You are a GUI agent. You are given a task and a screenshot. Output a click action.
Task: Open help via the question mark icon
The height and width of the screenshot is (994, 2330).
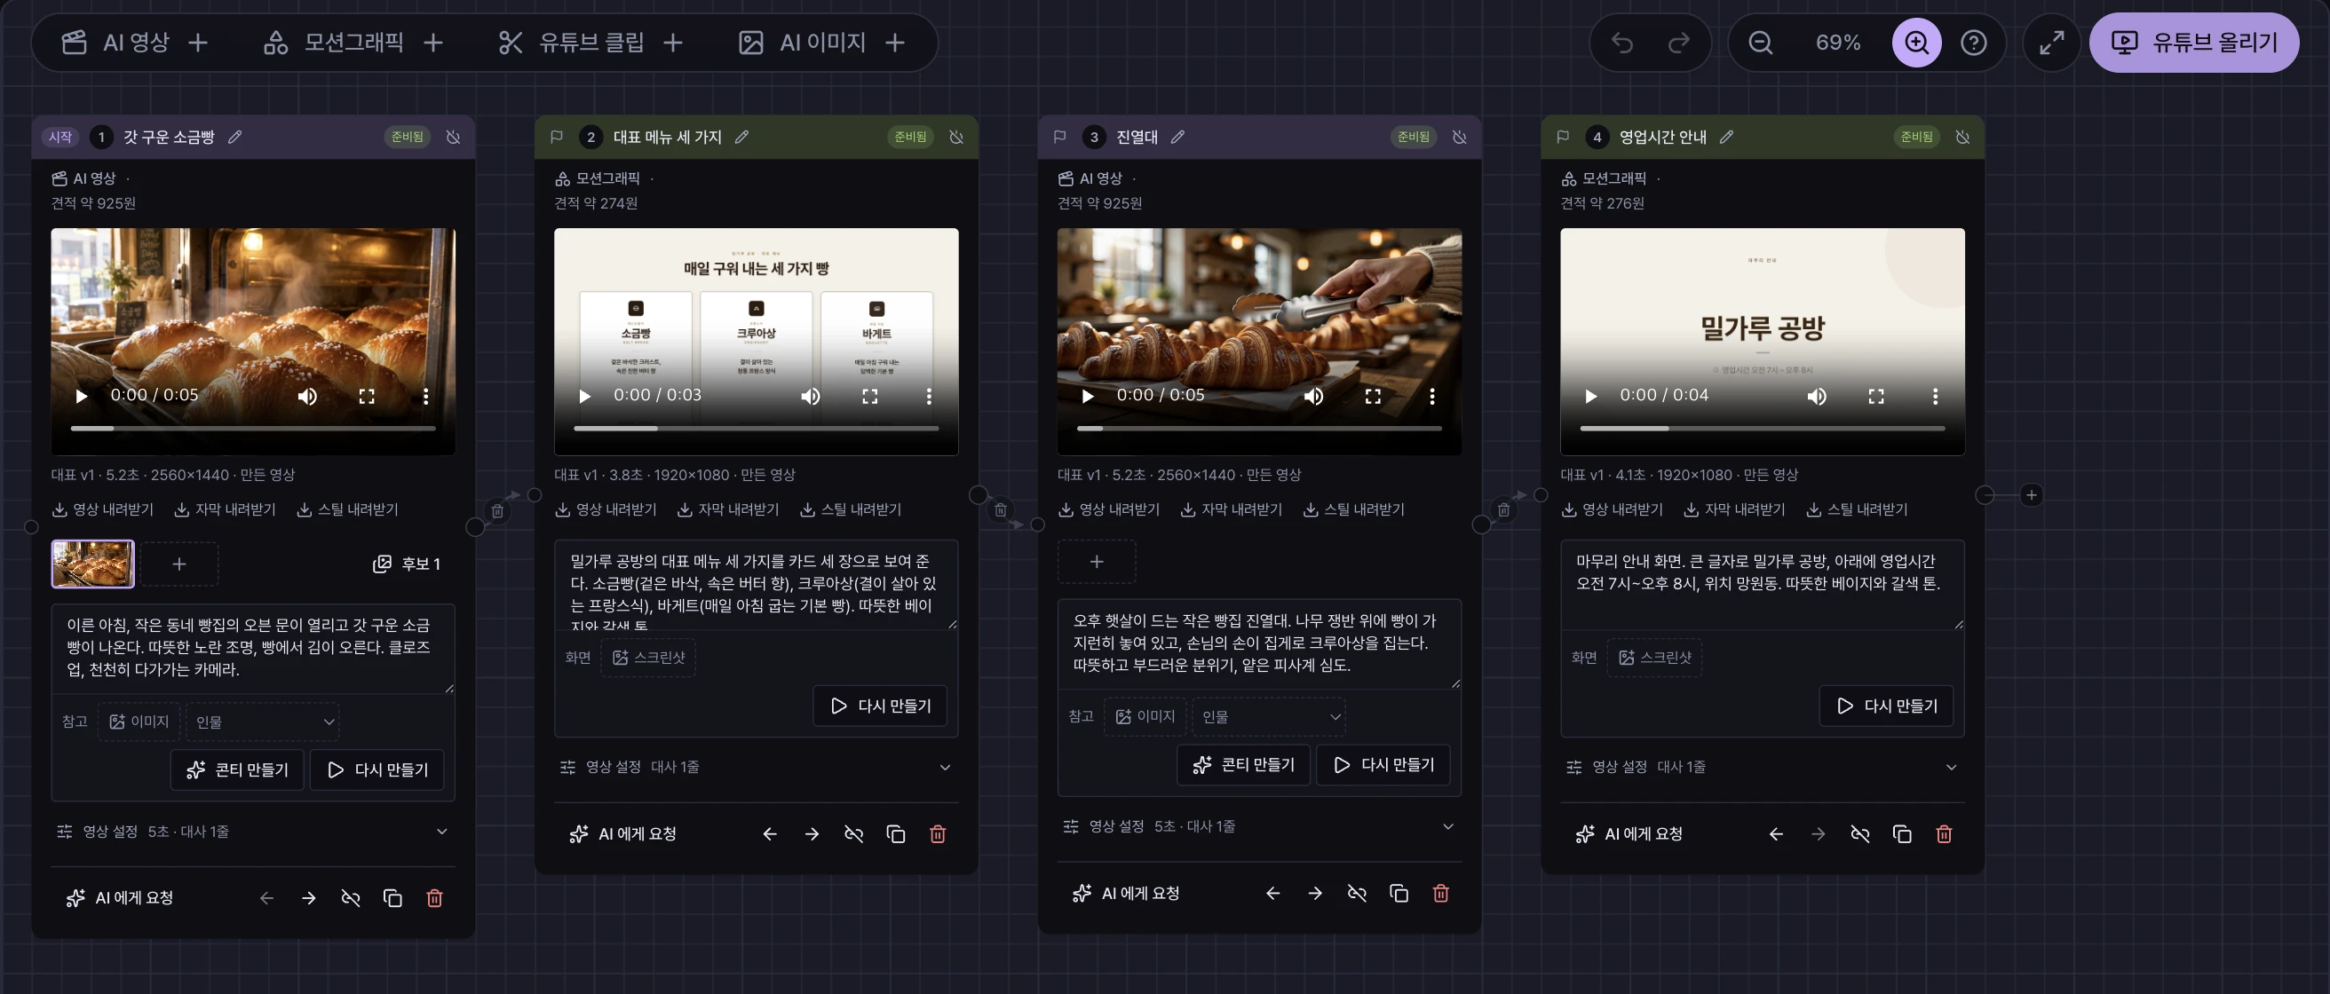click(1974, 43)
